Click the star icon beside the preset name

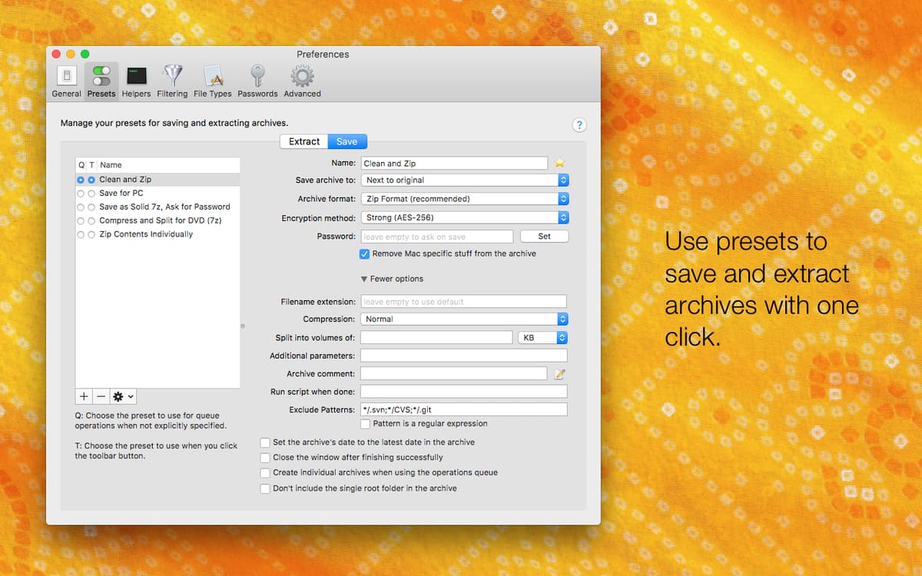pyautogui.click(x=559, y=162)
